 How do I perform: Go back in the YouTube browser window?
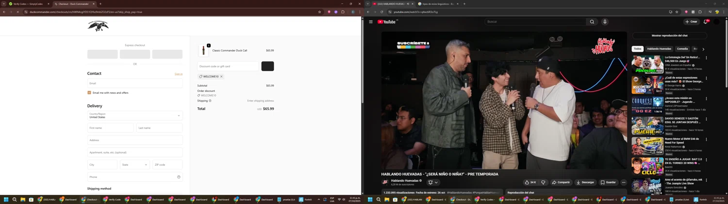click(x=368, y=12)
